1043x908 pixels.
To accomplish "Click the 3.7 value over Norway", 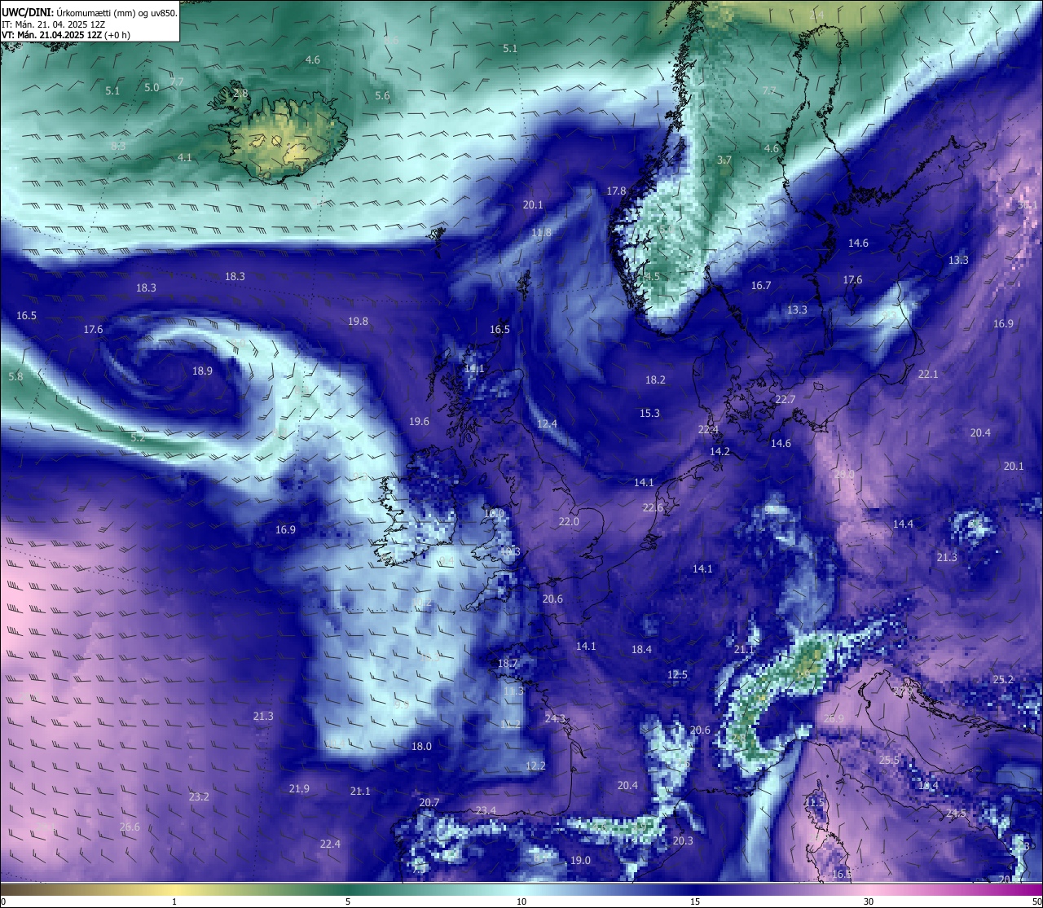I will point(724,160).
